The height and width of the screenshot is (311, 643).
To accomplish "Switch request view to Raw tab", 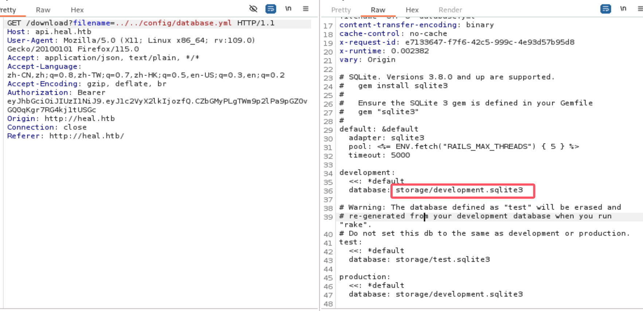I will [43, 10].
